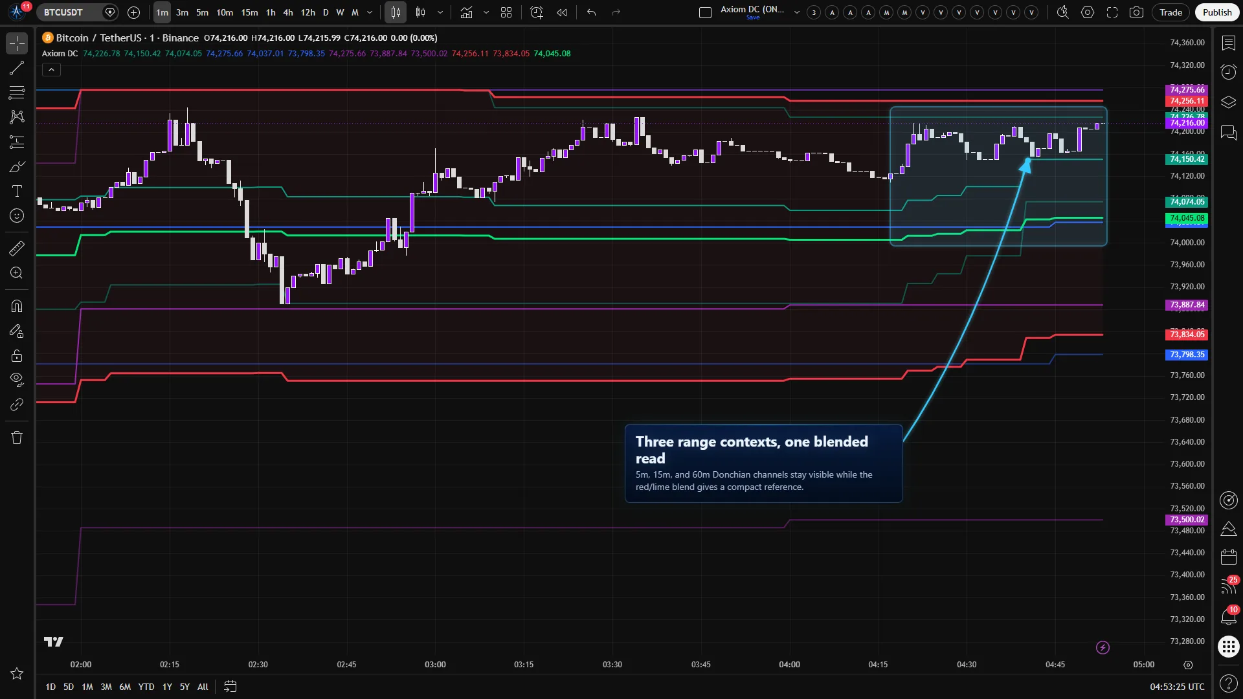This screenshot has height=699, width=1243.
Task: Activate the zoom in tool
Action: (17, 272)
